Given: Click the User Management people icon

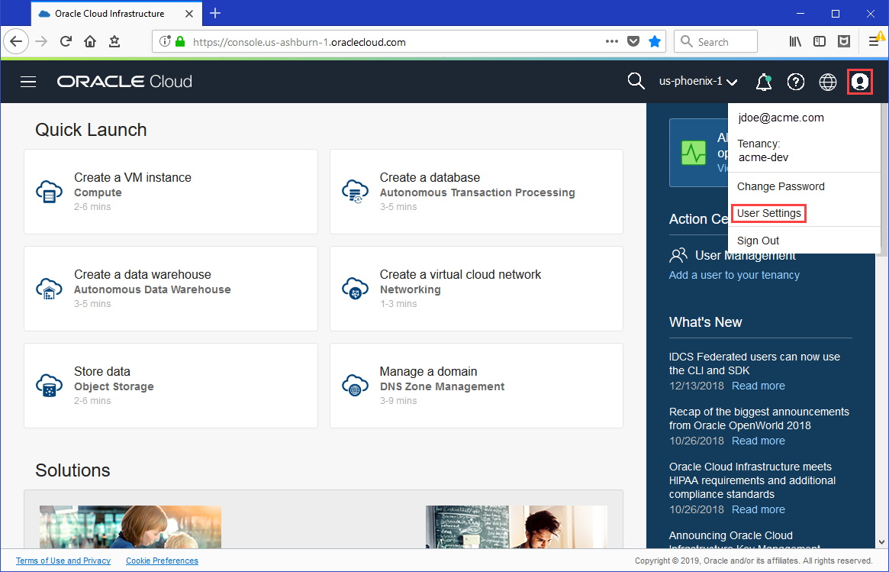Looking at the screenshot, I should pyautogui.click(x=678, y=255).
